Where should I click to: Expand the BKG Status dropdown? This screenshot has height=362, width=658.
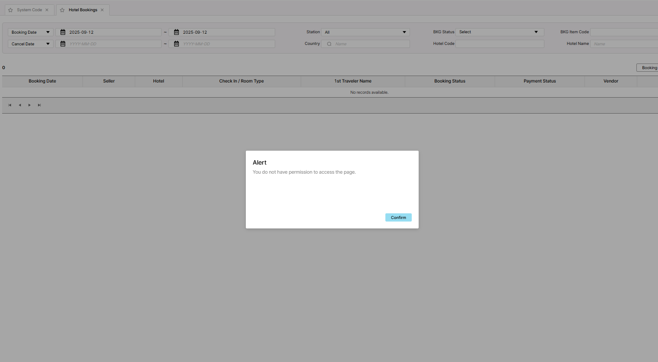tap(500, 32)
